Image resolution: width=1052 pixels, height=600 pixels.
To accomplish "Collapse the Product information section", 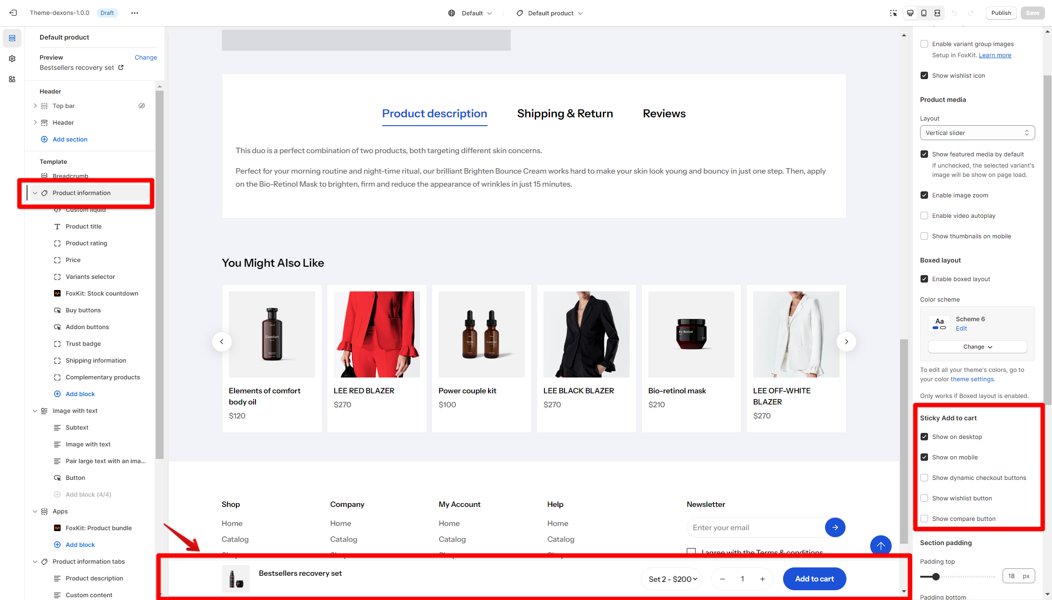I will [35, 193].
